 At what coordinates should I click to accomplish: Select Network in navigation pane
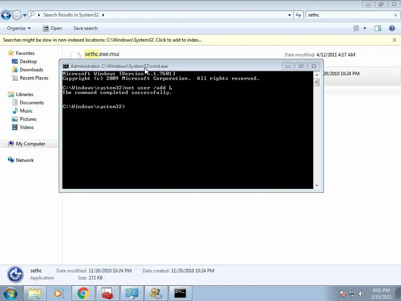click(25, 160)
